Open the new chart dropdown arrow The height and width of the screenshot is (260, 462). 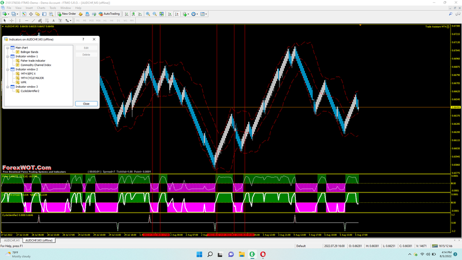(9, 13)
